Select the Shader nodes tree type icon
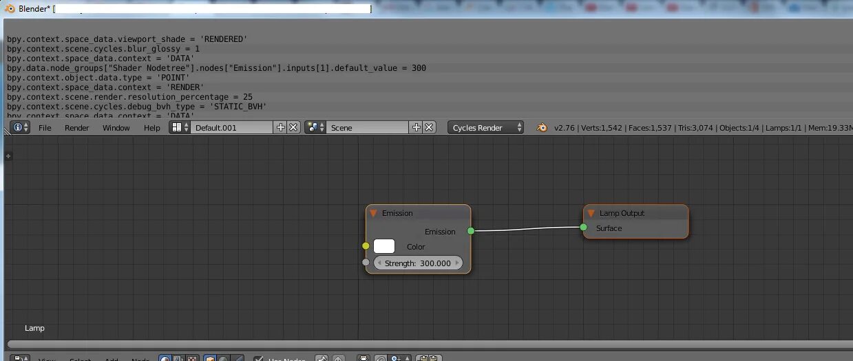 click(x=165, y=358)
